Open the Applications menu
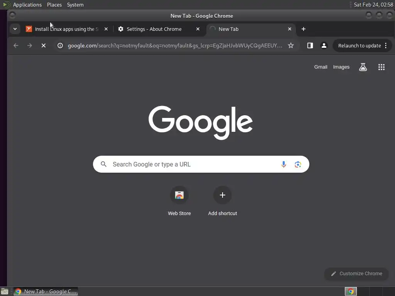395x296 pixels. [27, 5]
